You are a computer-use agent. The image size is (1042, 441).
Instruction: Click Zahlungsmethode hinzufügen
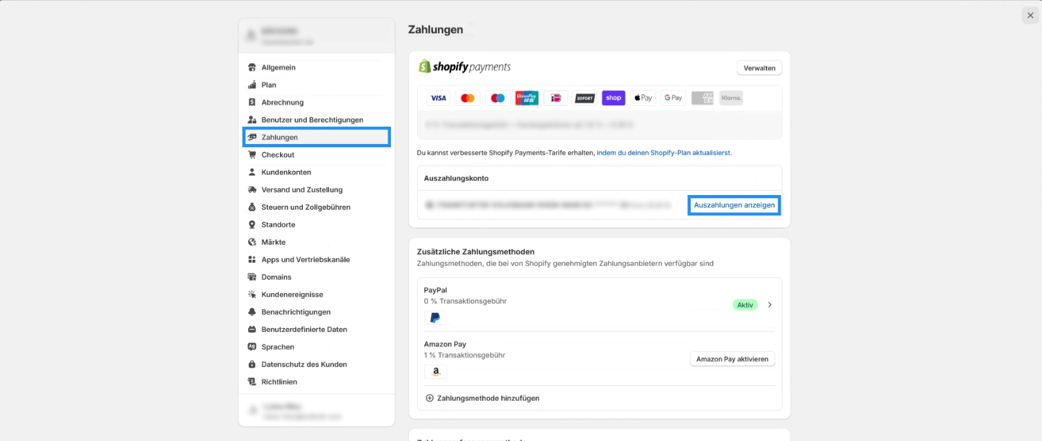coord(482,398)
